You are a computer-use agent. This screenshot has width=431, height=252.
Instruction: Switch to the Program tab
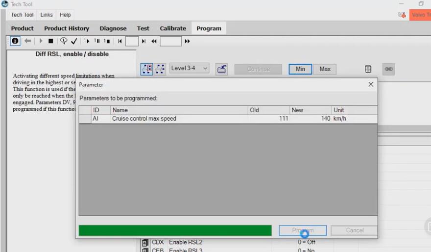209,28
